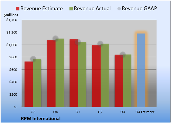Screen dimensions: 171x123
Task: Click the '$1,400' axis value
Action: [12, 20]
